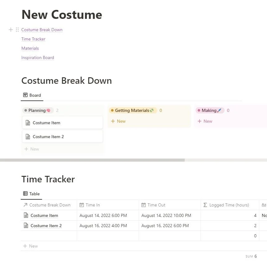Image resolution: width=267 pixels, height=263 pixels.
Task: Open the Materials link
Action: click(x=30, y=48)
